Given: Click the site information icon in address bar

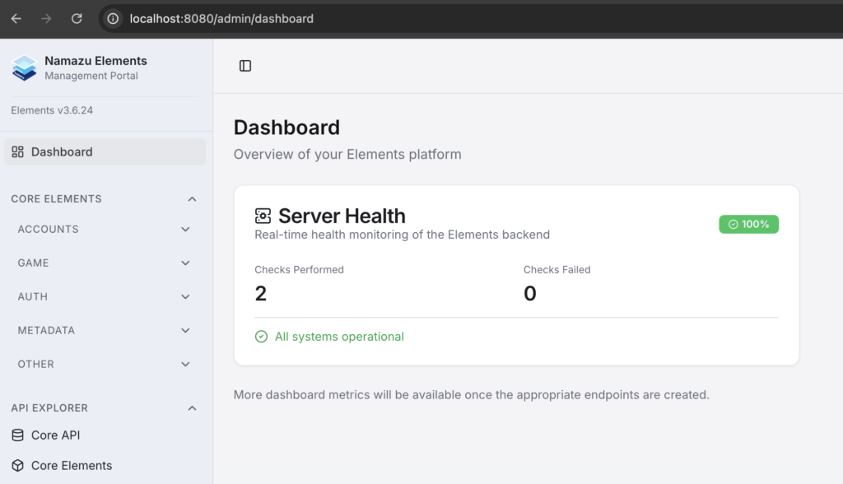Looking at the screenshot, I should [x=114, y=18].
